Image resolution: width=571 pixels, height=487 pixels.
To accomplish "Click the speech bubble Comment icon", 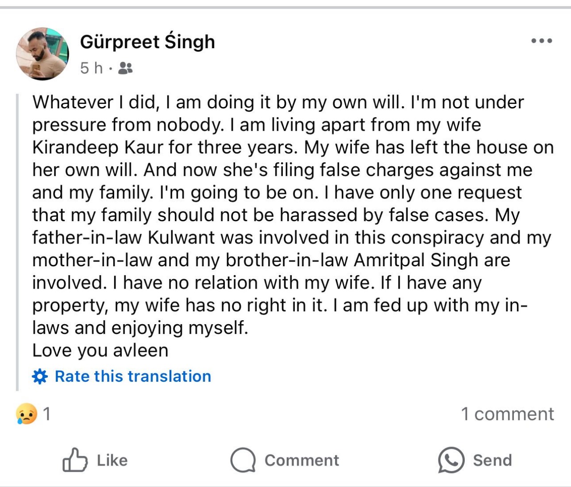I will coord(243,460).
